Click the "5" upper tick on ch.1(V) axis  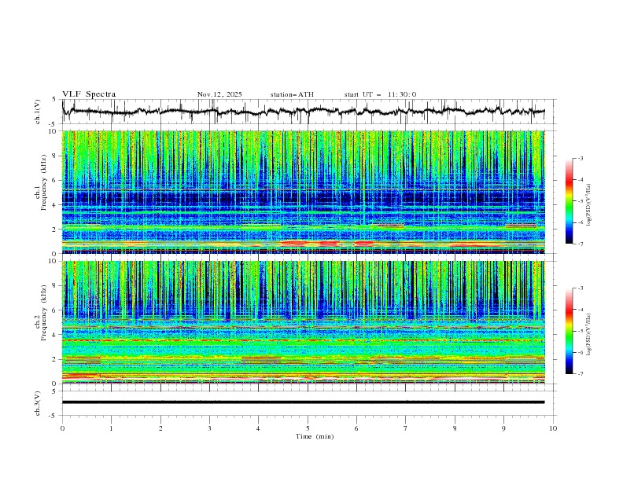pos(55,100)
